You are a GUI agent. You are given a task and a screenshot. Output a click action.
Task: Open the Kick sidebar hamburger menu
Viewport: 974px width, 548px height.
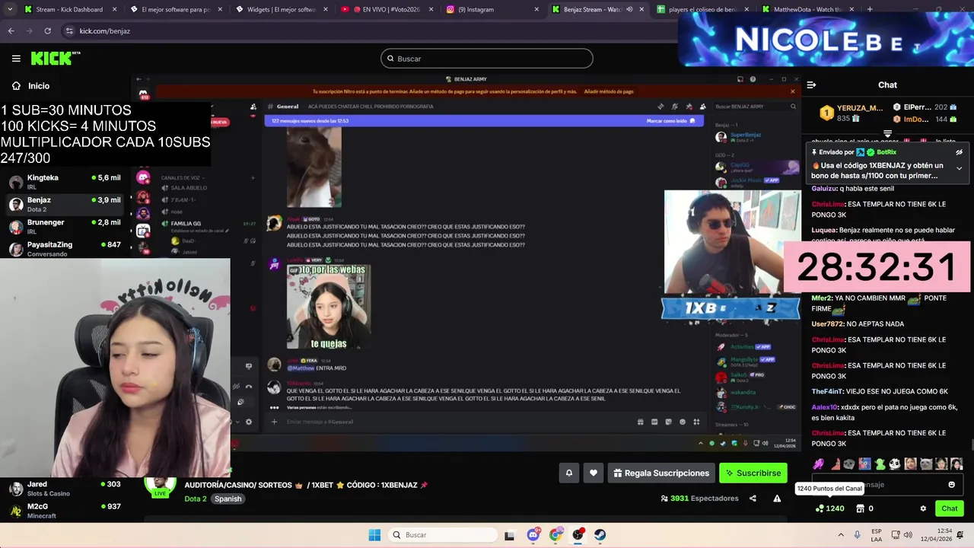pyautogui.click(x=16, y=59)
